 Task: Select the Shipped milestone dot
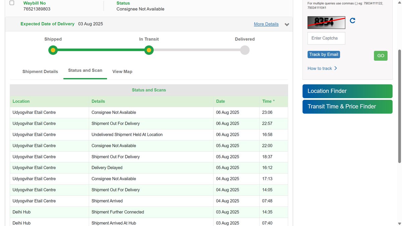tap(53, 50)
